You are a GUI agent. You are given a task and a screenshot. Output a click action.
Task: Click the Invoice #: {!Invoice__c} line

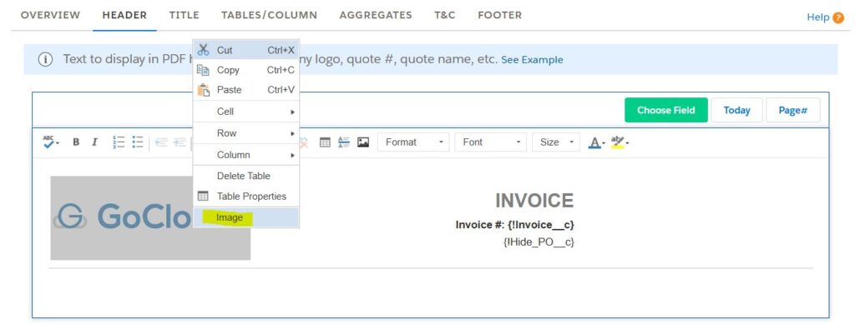[x=514, y=225]
